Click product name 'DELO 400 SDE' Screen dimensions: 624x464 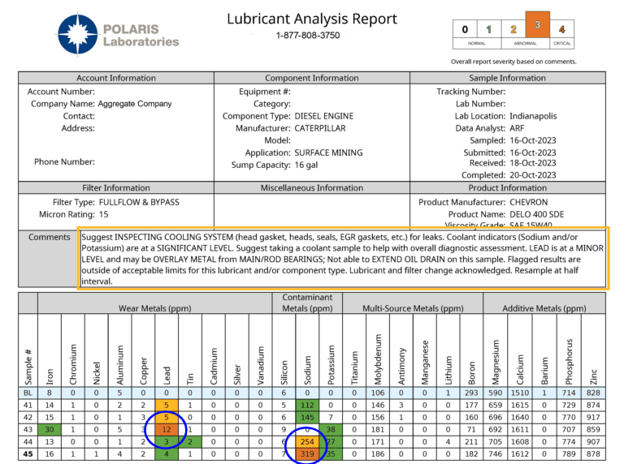pos(537,214)
